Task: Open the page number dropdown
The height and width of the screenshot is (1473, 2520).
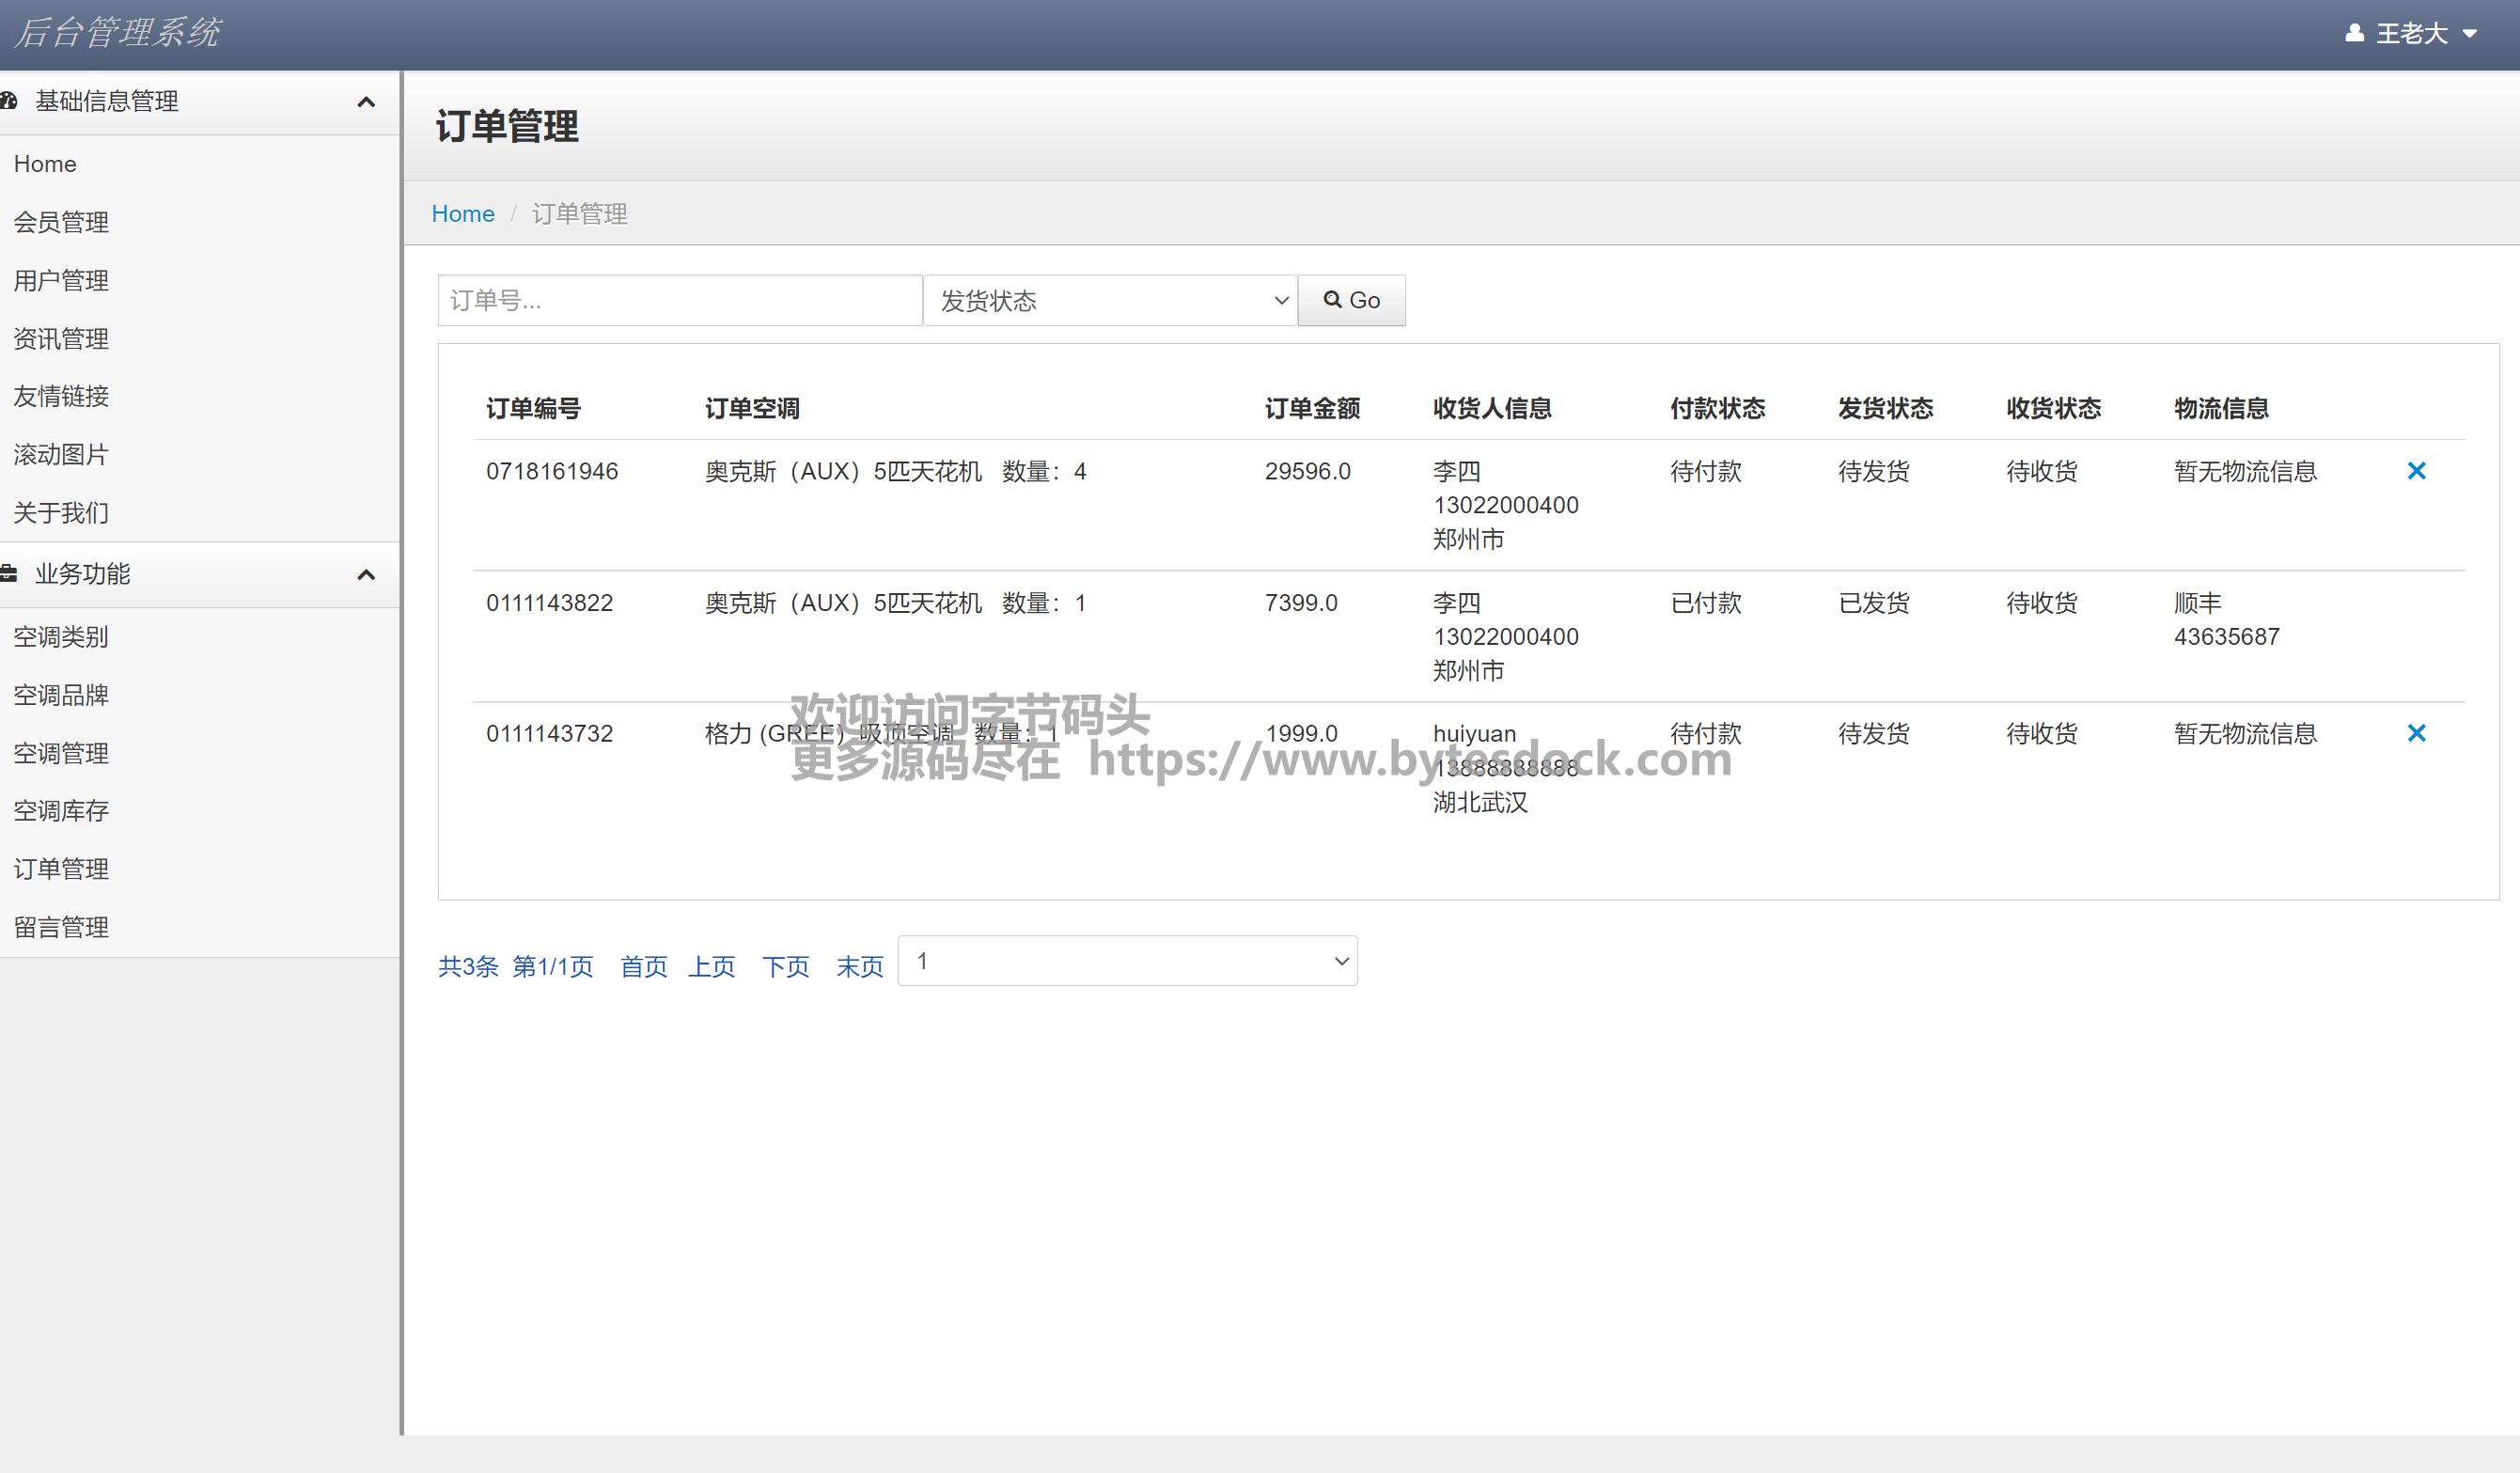Action: [1127, 961]
